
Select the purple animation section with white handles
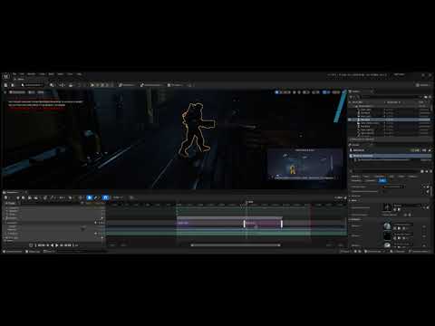click(263, 224)
